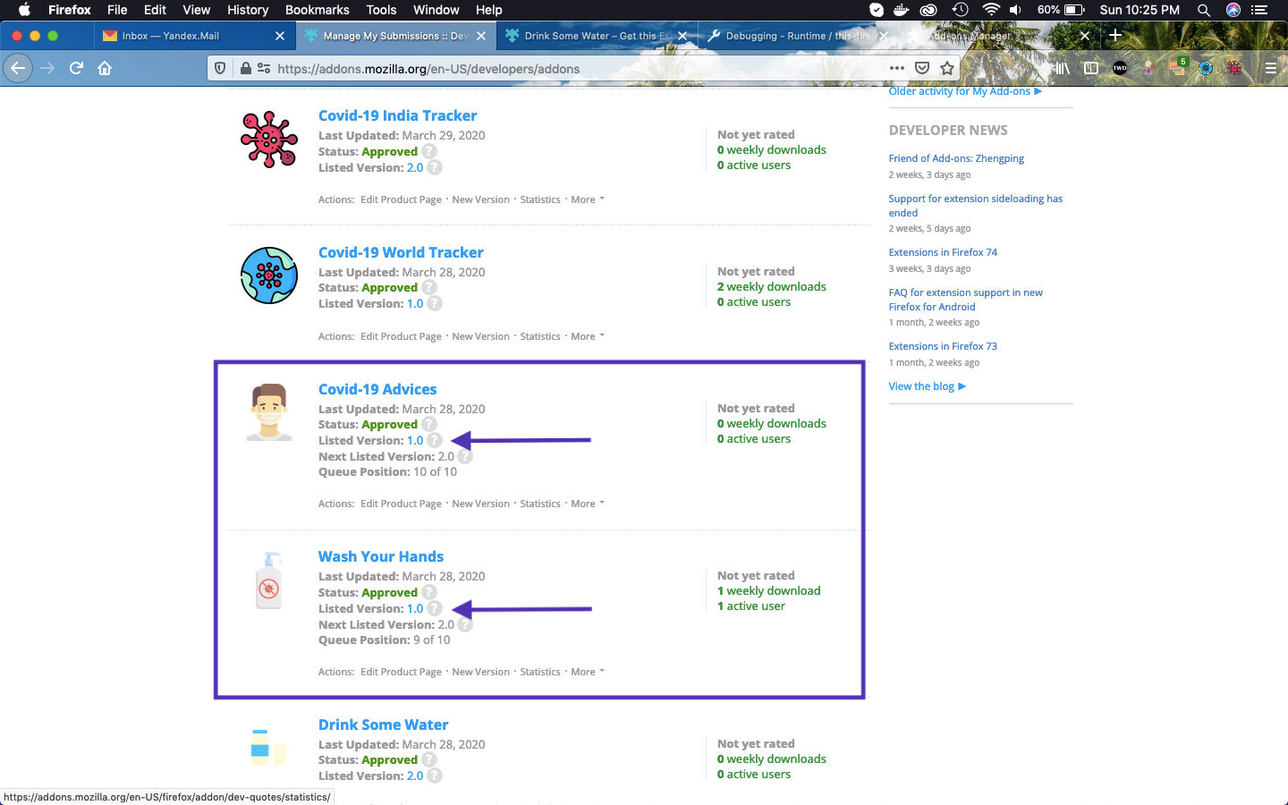1288x805 pixels.
Task: Open extension icon with green 5 badge
Action: (x=1178, y=68)
